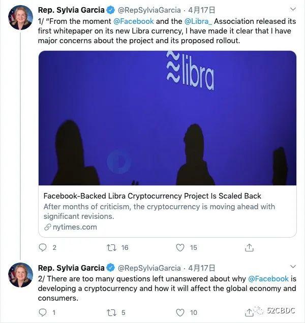Open first tweet's more options chevron
Image resolution: width=305 pixels, height=323 pixels.
point(293,9)
